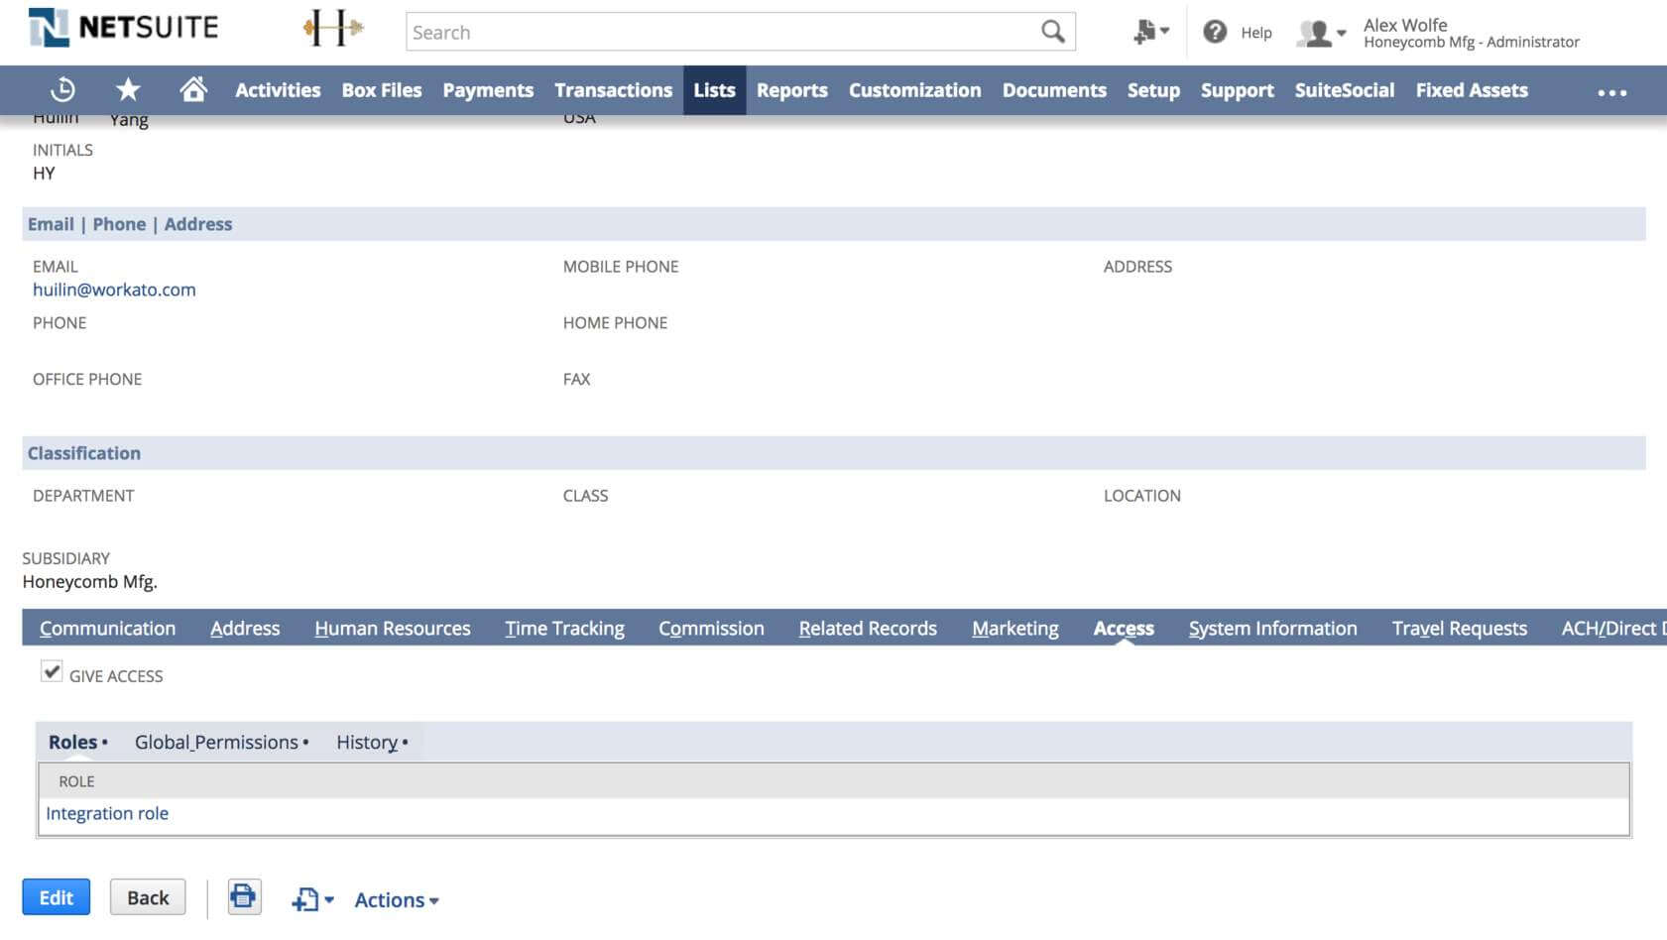Click inside the global Search field
The width and height of the screenshot is (1667, 940).
click(694, 32)
